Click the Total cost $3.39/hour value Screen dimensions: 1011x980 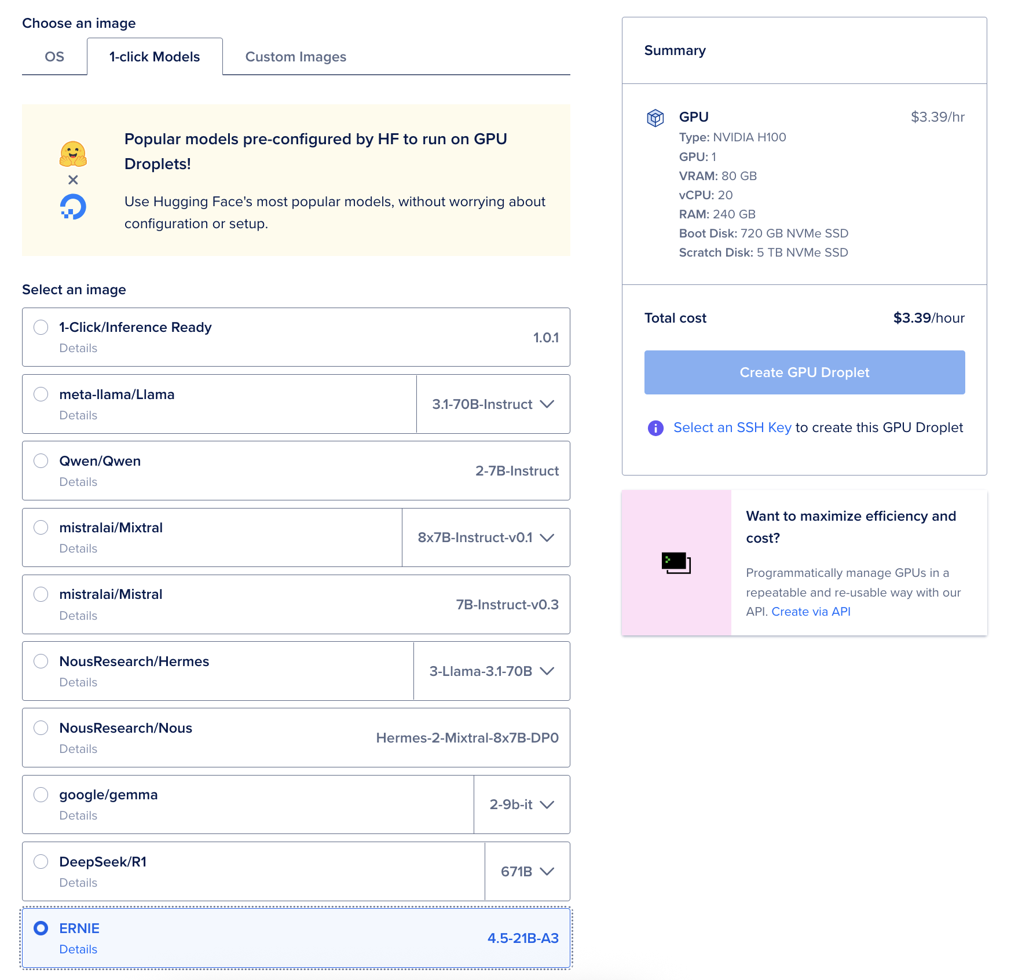[929, 318]
